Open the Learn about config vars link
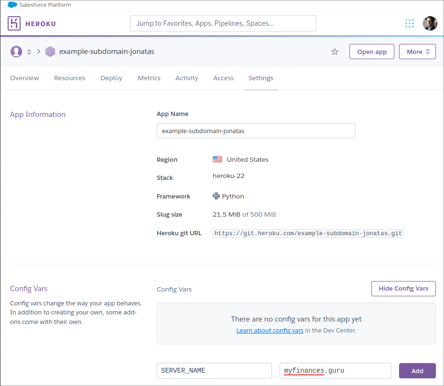 [x=270, y=331]
